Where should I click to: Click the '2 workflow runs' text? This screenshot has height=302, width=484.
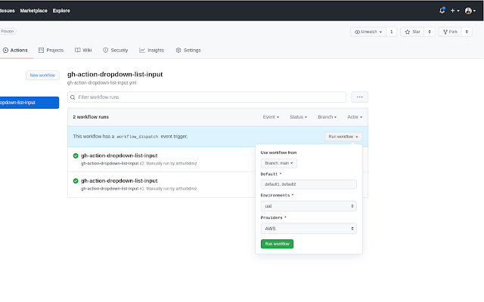91,117
